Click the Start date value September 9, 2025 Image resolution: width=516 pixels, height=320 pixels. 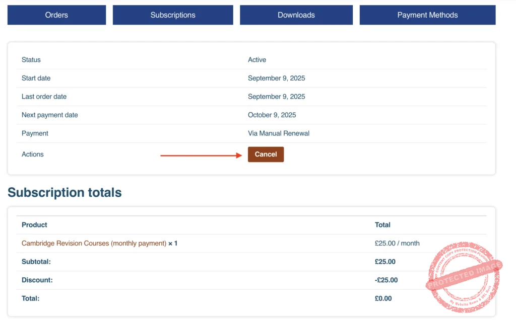point(276,78)
